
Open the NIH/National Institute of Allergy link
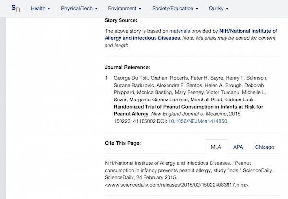pyautogui.click(x=247, y=31)
